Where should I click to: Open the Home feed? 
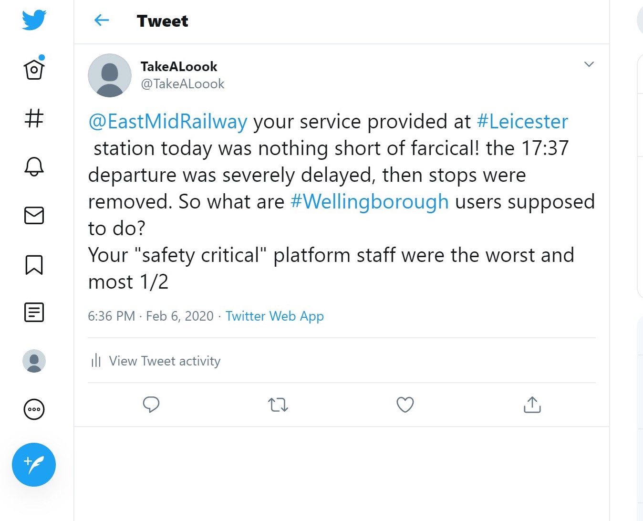33,69
